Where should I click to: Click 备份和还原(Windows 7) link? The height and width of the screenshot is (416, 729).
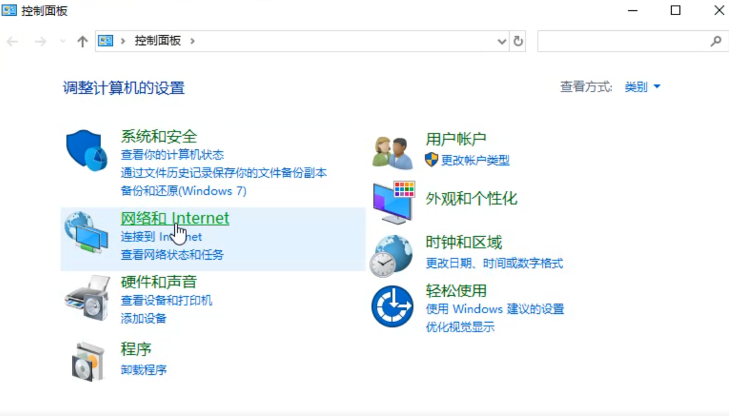(184, 191)
